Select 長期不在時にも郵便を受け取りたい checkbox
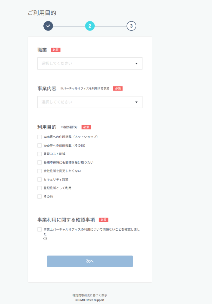The image size is (212, 304). (x=39, y=162)
